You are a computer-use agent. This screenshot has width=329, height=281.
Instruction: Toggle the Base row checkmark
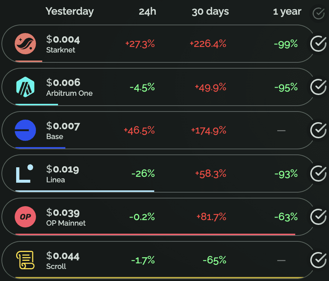coord(318,130)
